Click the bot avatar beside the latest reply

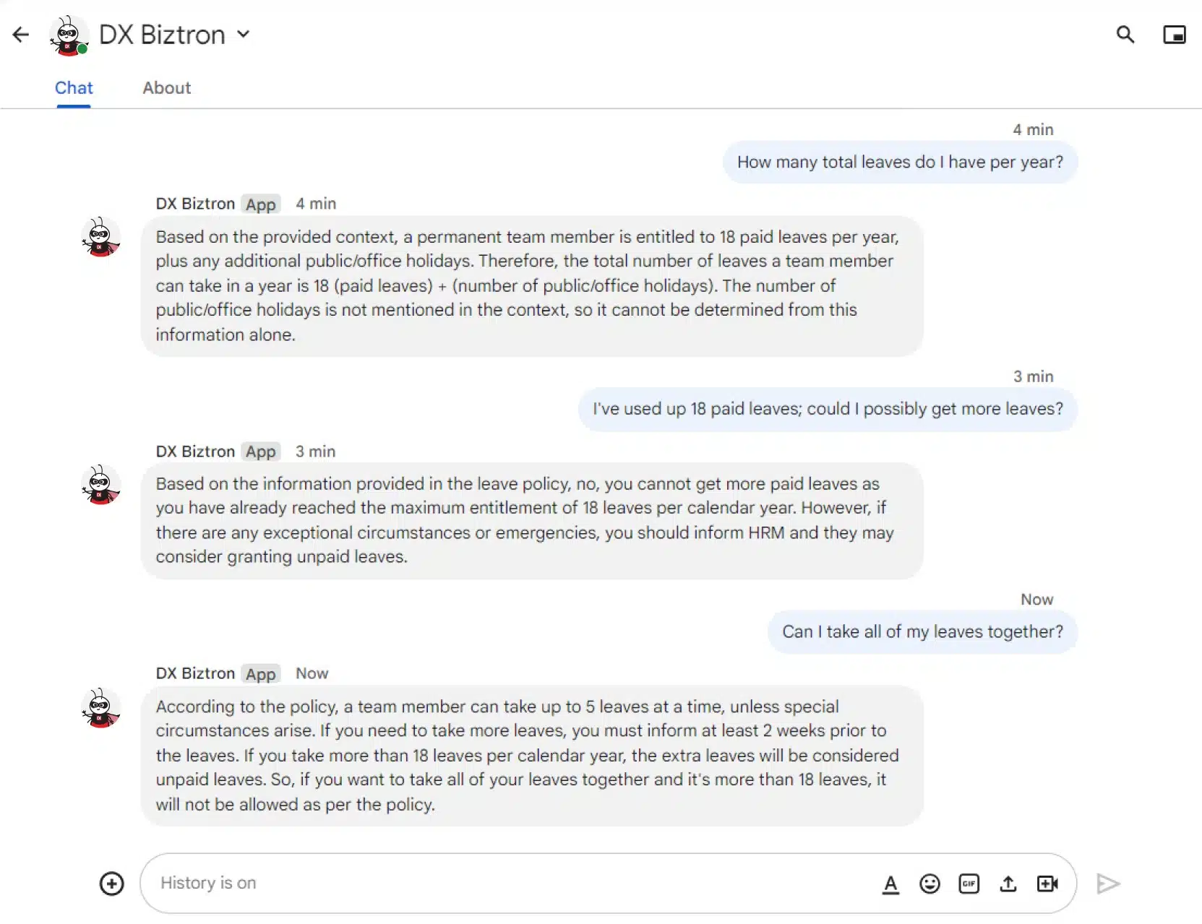(x=101, y=709)
